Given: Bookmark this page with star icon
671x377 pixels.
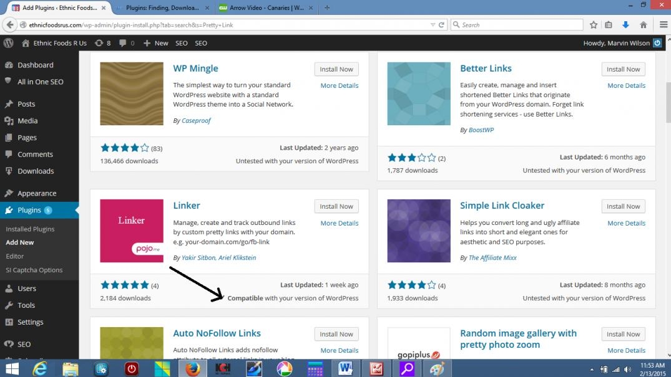Looking at the screenshot, I should coord(594,25).
